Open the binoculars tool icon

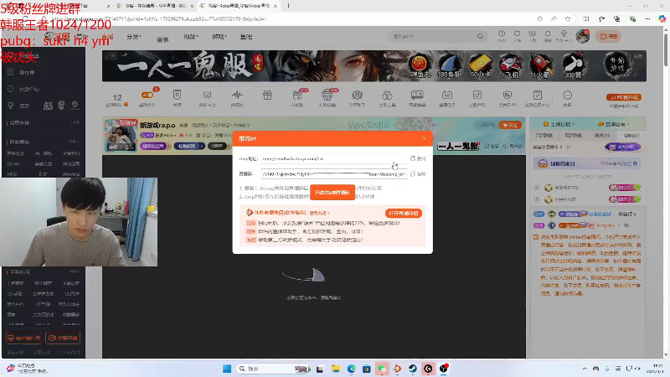point(387,95)
